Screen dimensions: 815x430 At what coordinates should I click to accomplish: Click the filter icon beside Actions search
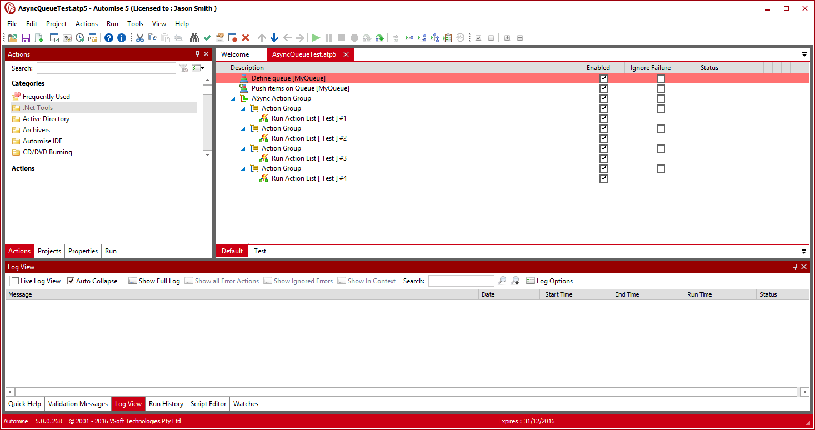pyautogui.click(x=184, y=68)
